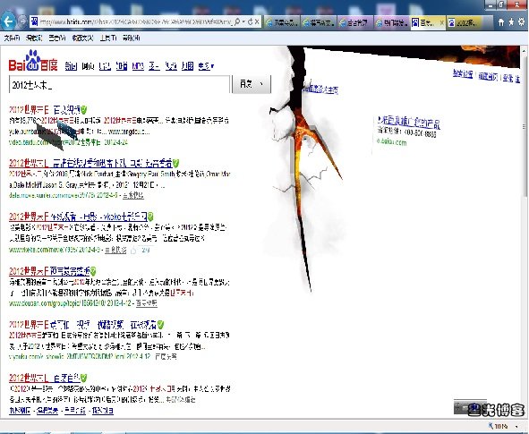Open the 收藏夹(A) menu

[x=82, y=38]
